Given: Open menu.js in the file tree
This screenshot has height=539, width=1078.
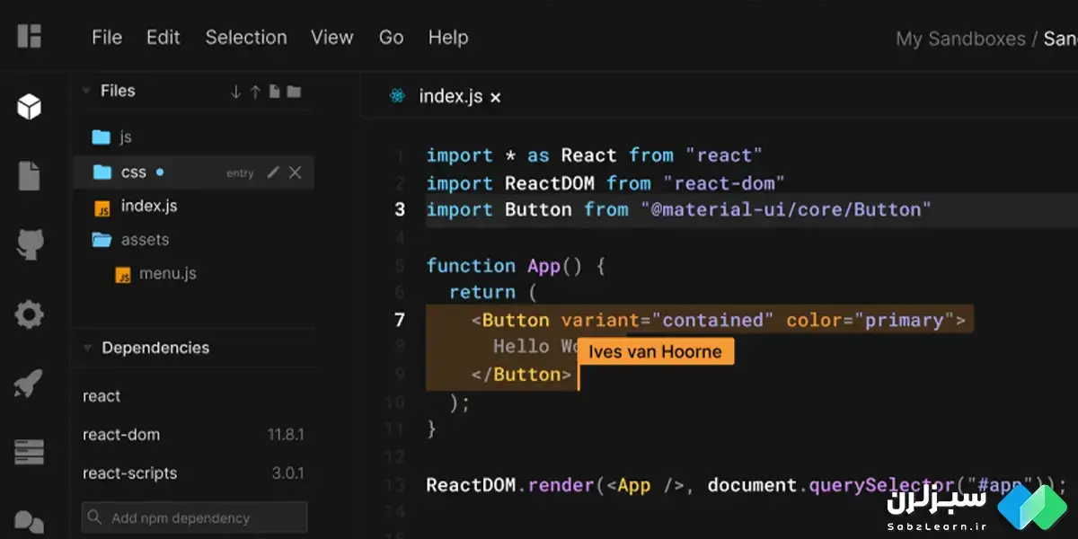Looking at the screenshot, I should (x=167, y=274).
